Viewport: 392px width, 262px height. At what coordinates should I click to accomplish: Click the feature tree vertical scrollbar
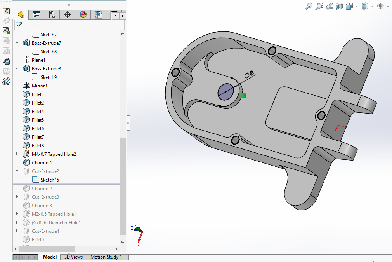(123, 187)
